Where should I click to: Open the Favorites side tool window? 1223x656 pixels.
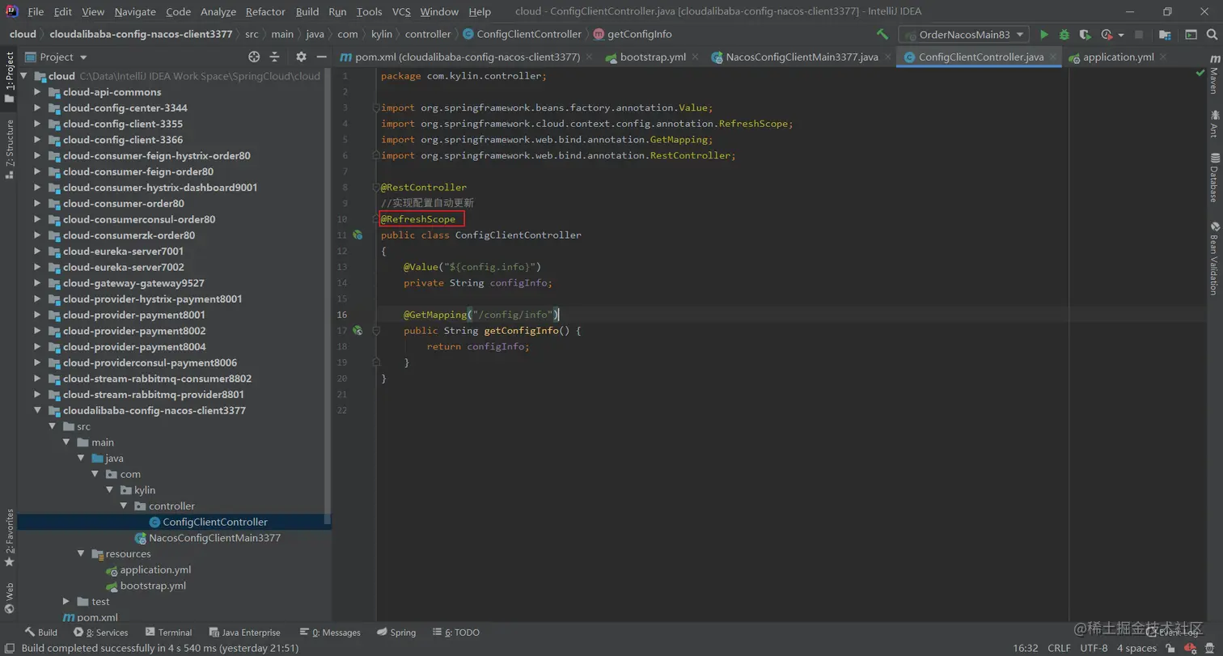[x=9, y=538]
